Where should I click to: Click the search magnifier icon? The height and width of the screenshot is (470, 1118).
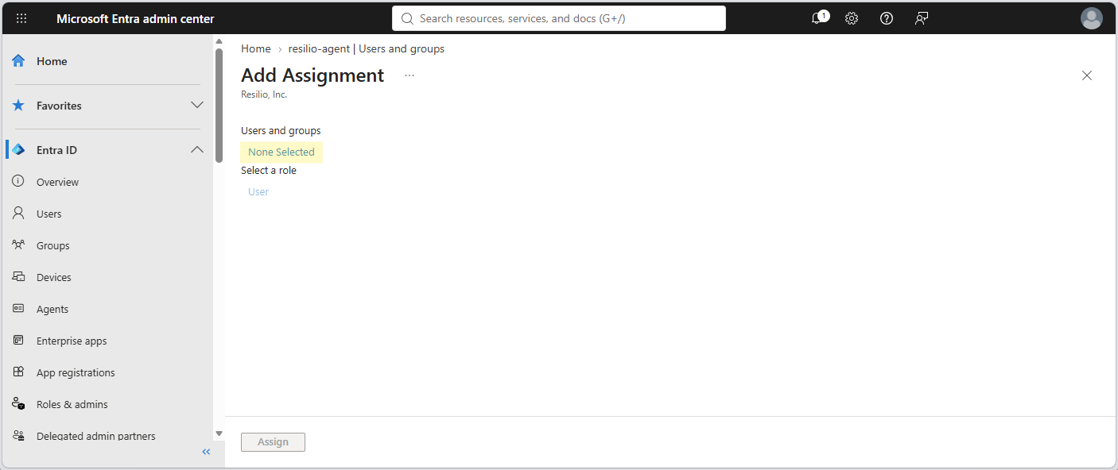point(407,18)
